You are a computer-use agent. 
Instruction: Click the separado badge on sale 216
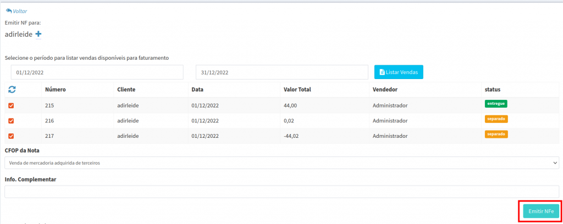496,119
